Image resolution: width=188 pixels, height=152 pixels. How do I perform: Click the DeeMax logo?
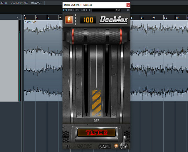coord(114,20)
